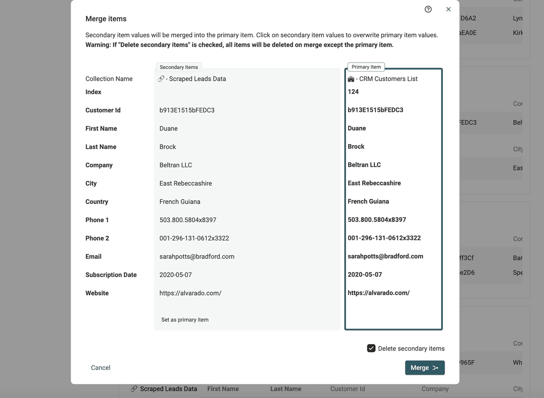Click secondary Phone 1 value 503.800.5804x8397
The image size is (544, 398).
[x=187, y=220]
